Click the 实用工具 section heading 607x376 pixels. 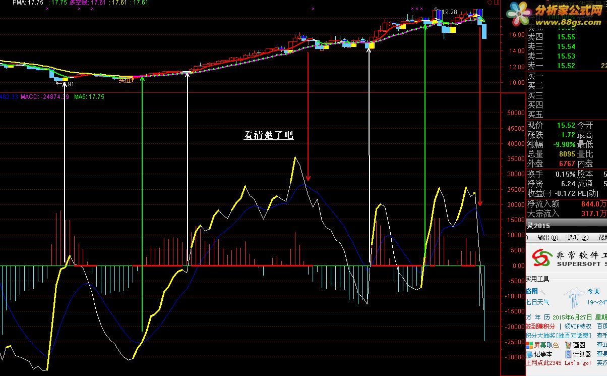(538, 279)
